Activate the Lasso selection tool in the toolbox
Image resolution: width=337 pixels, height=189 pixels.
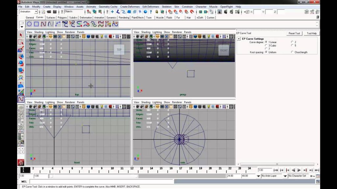click(21, 42)
